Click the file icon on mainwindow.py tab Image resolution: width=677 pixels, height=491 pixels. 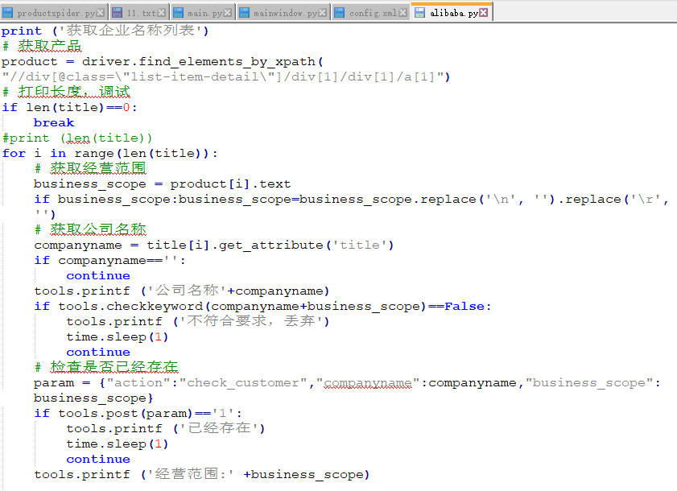(x=244, y=13)
